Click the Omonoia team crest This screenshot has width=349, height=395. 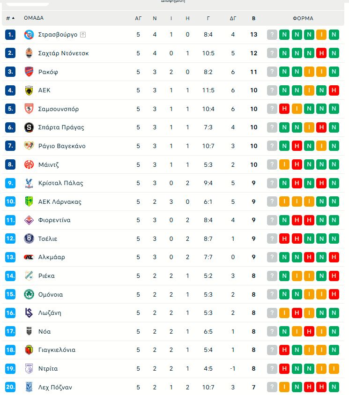[x=29, y=294]
